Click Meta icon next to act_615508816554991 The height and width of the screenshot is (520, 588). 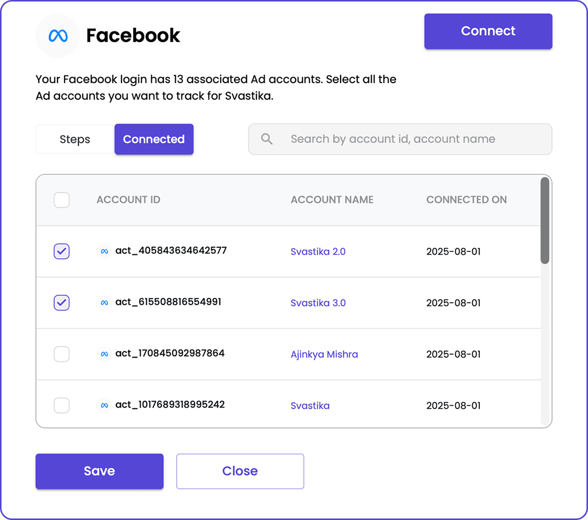(x=104, y=302)
